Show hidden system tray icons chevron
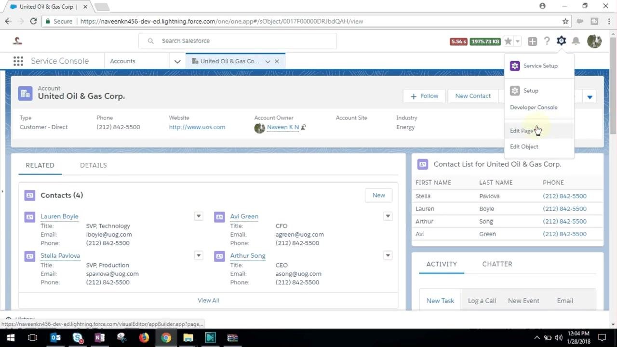Image resolution: width=617 pixels, height=347 pixels. click(537, 338)
